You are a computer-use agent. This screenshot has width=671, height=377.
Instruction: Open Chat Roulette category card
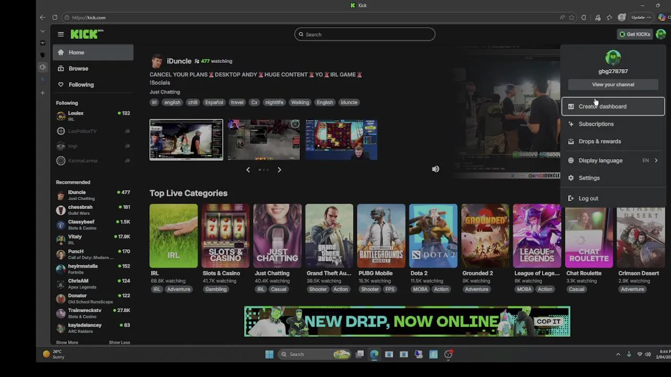pyautogui.click(x=589, y=237)
